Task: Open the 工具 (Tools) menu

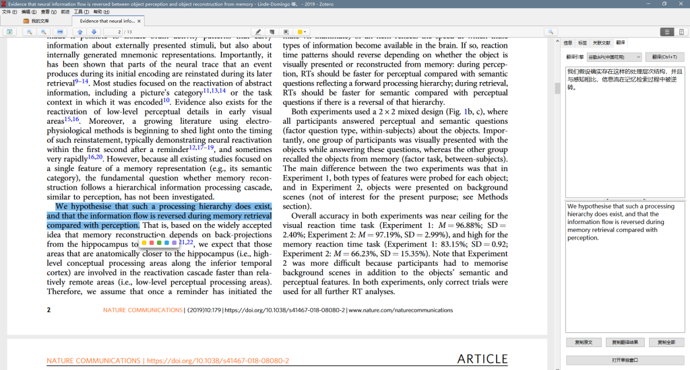Action: (x=82, y=12)
